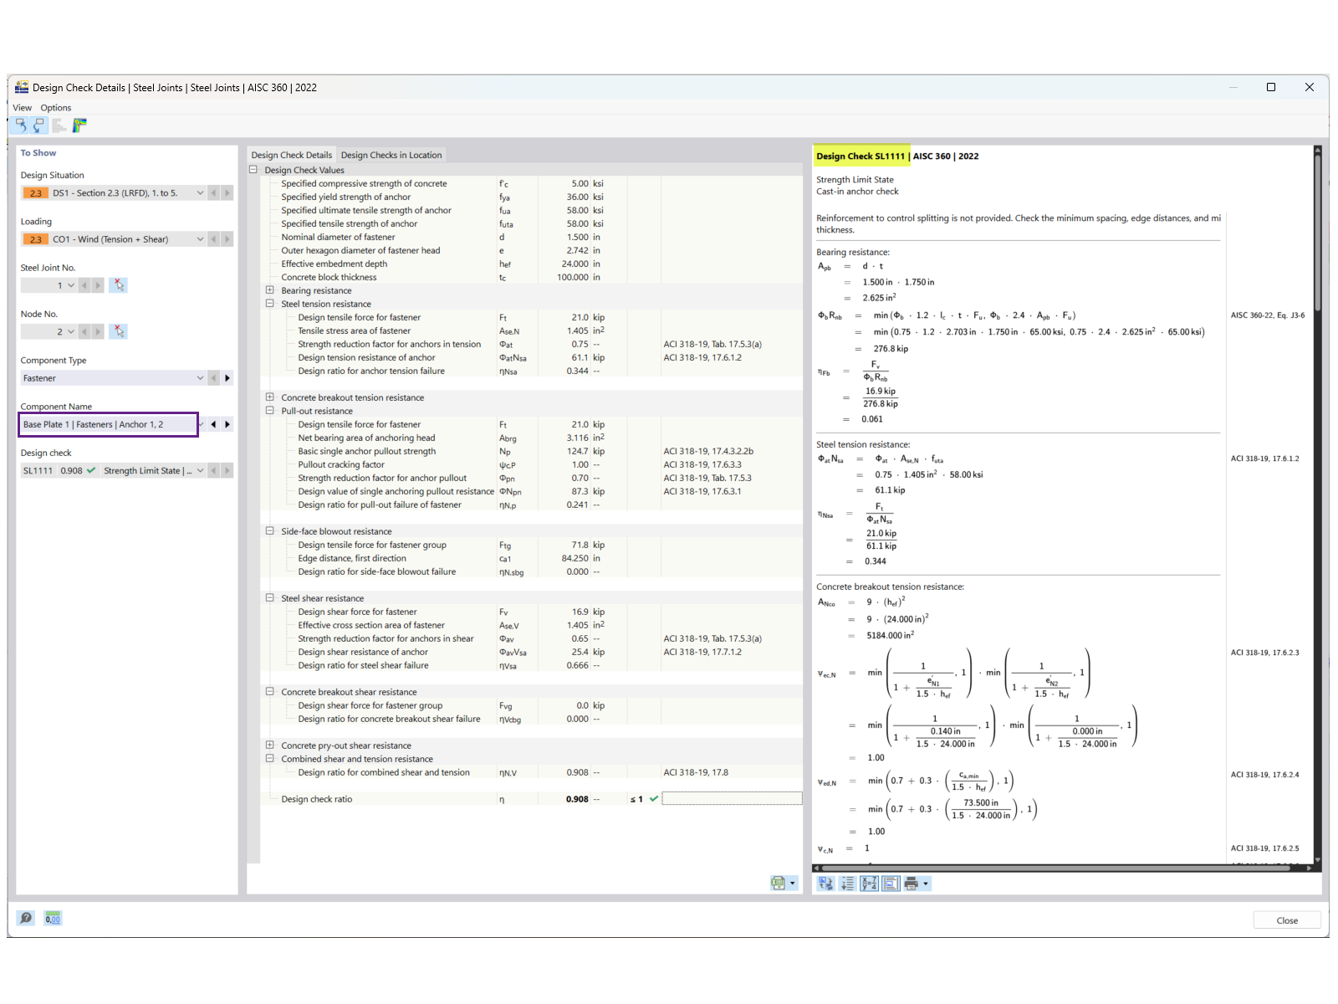Expand Concrete breakout tension resistance section

(270, 397)
